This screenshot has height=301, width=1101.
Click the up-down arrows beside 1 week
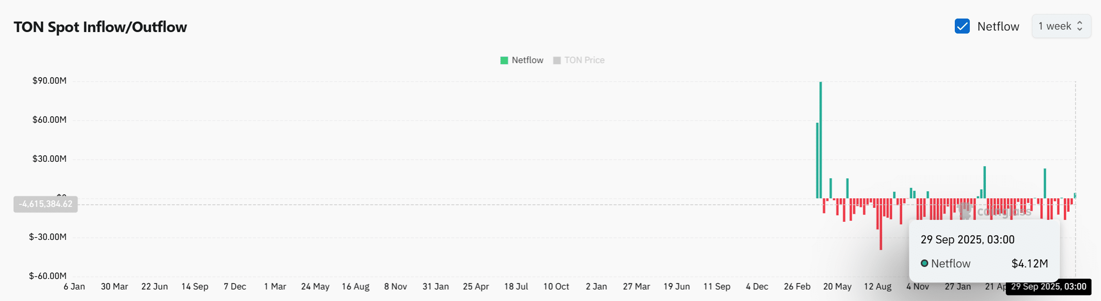coord(1080,26)
